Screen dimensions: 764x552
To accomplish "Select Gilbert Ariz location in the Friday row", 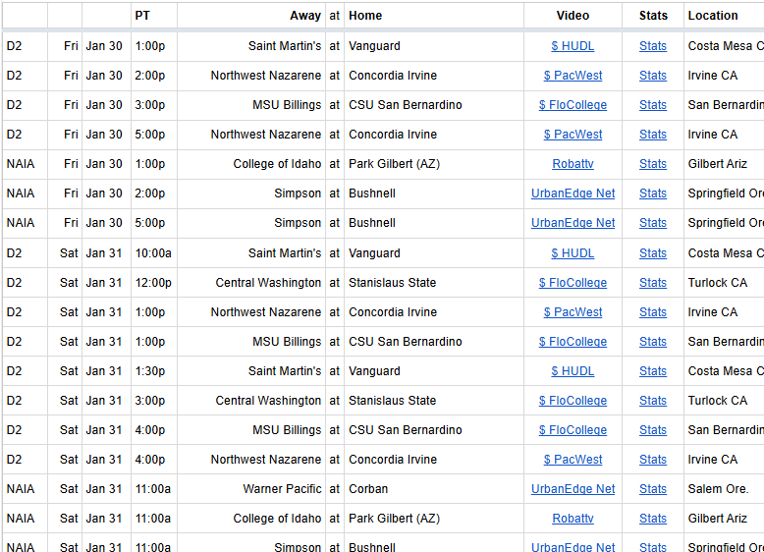I will 724,164.
